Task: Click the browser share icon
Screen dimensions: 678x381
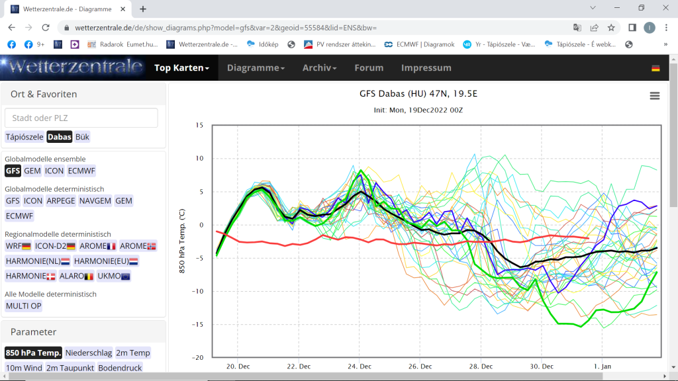Action: point(595,28)
